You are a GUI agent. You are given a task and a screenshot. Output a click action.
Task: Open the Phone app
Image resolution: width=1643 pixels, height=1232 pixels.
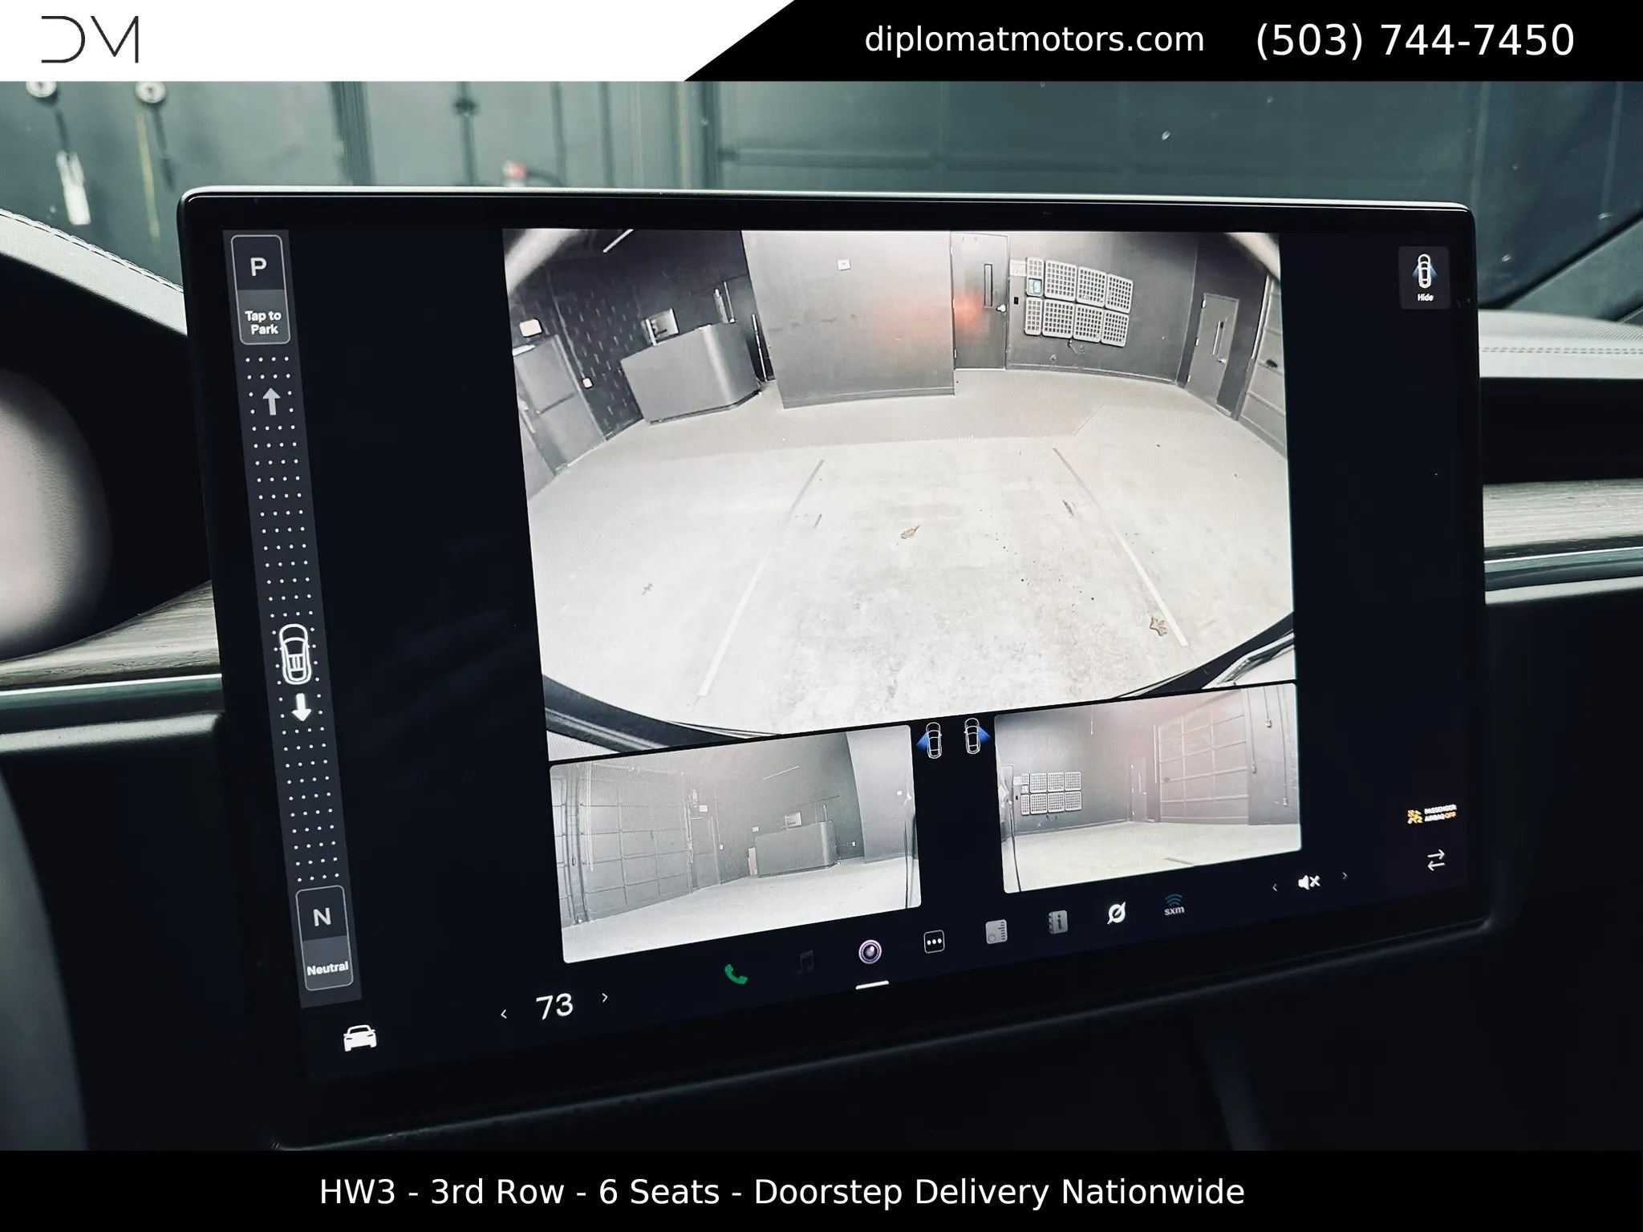735,974
